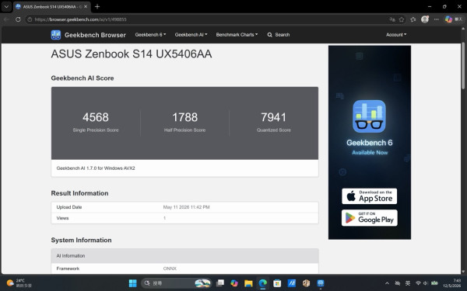Click the AI Information table header

(x=184, y=255)
